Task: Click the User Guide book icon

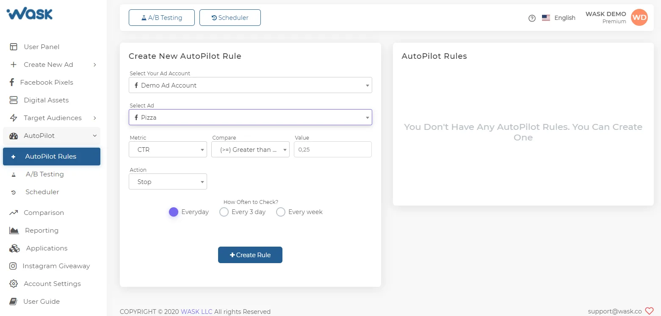Action: tap(14, 302)
